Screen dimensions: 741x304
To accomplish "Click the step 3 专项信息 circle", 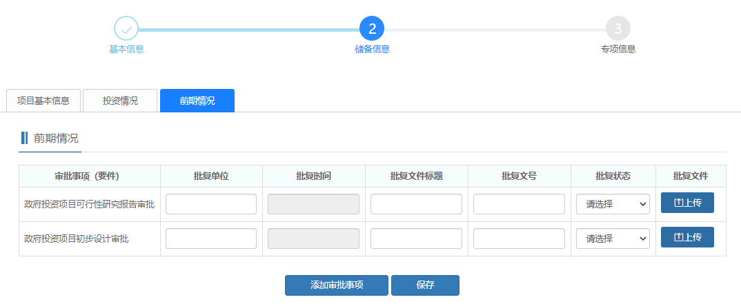I will pyautogui.click(x=617, y=29).
